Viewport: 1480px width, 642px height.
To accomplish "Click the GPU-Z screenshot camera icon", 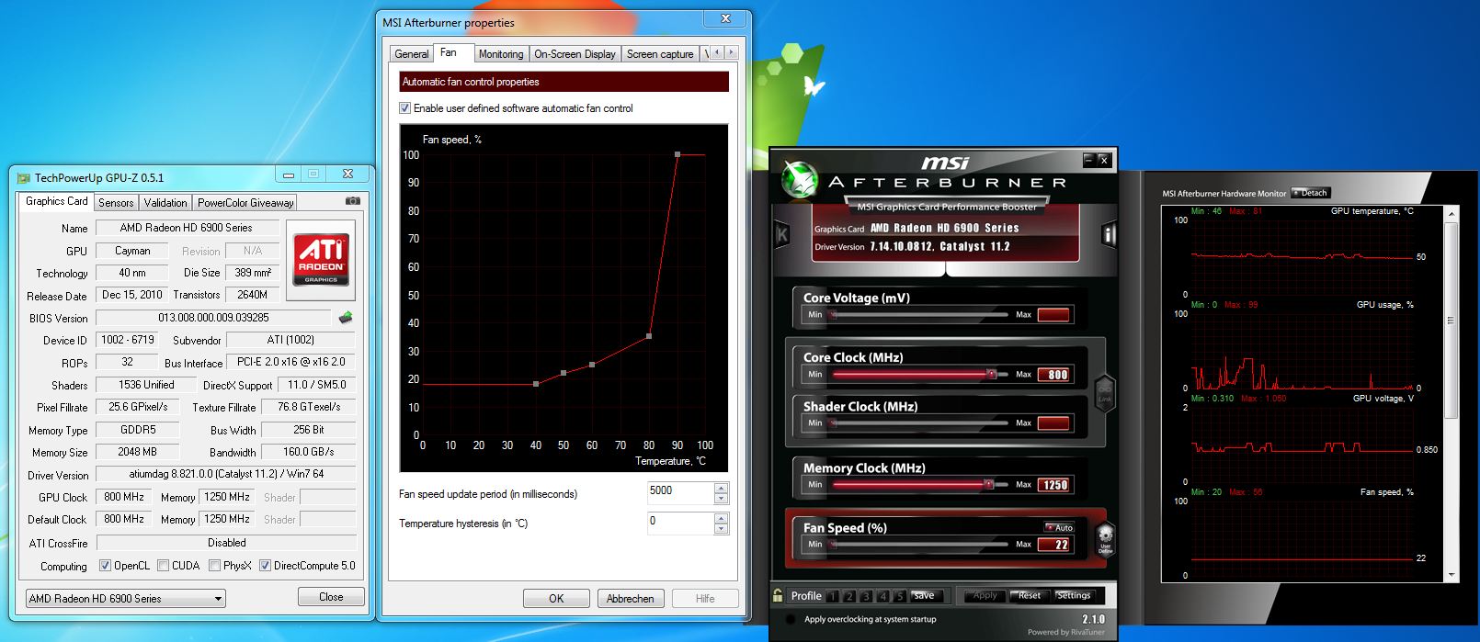I will pos(353,201).
